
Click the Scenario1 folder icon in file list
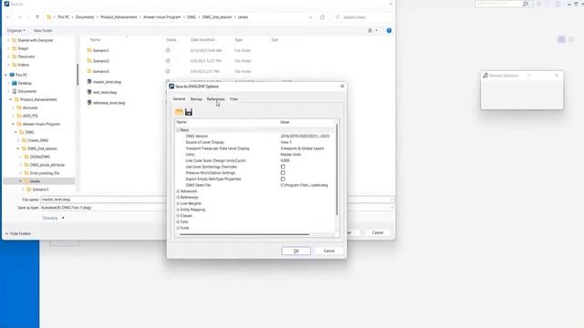point(89,50)
